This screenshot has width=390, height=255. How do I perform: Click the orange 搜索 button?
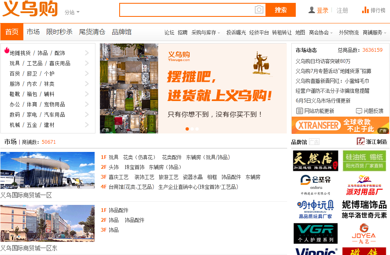281,10
